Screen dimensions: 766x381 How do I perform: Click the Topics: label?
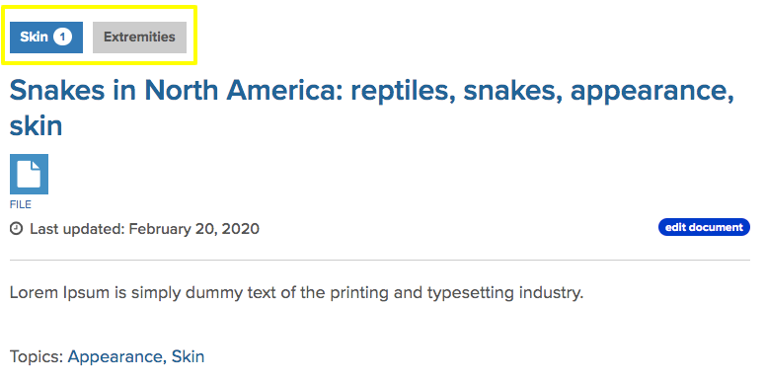(x=37, y=356)
